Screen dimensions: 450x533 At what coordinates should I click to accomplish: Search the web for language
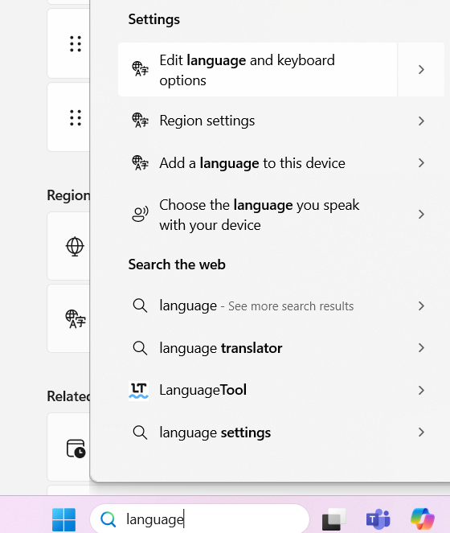pos(258,306)
